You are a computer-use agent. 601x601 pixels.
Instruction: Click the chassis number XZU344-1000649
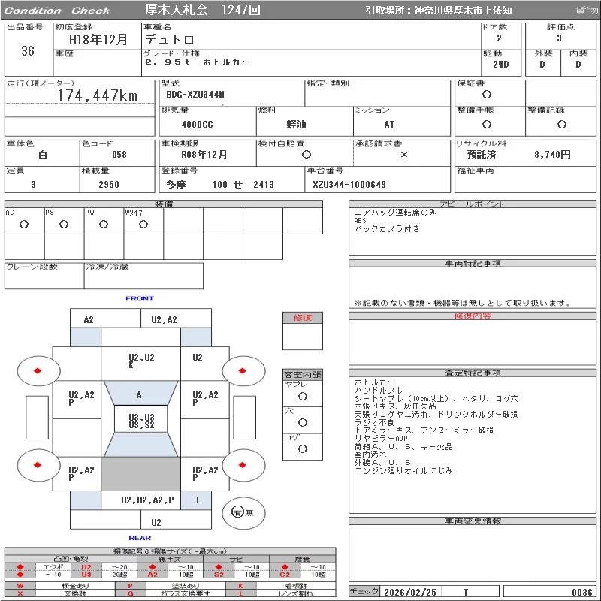coord(349,185)
